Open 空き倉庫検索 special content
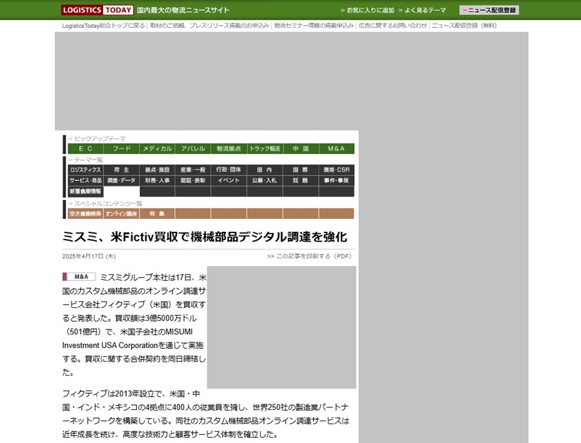Image resolution: width=581 pixels, height=443 pixels. [86, 214]
